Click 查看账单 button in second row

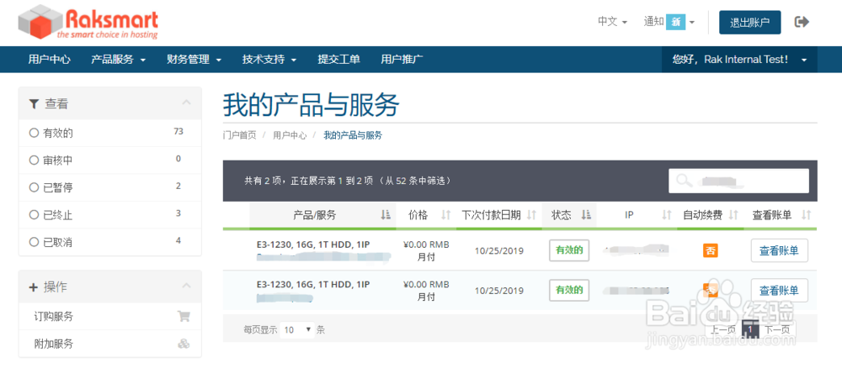point(779,291)
